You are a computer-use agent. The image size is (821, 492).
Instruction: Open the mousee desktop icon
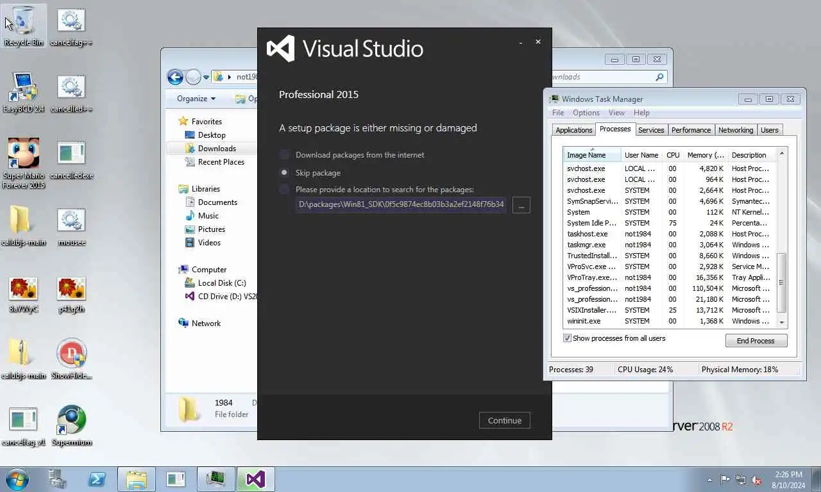[x=71, y=225]
